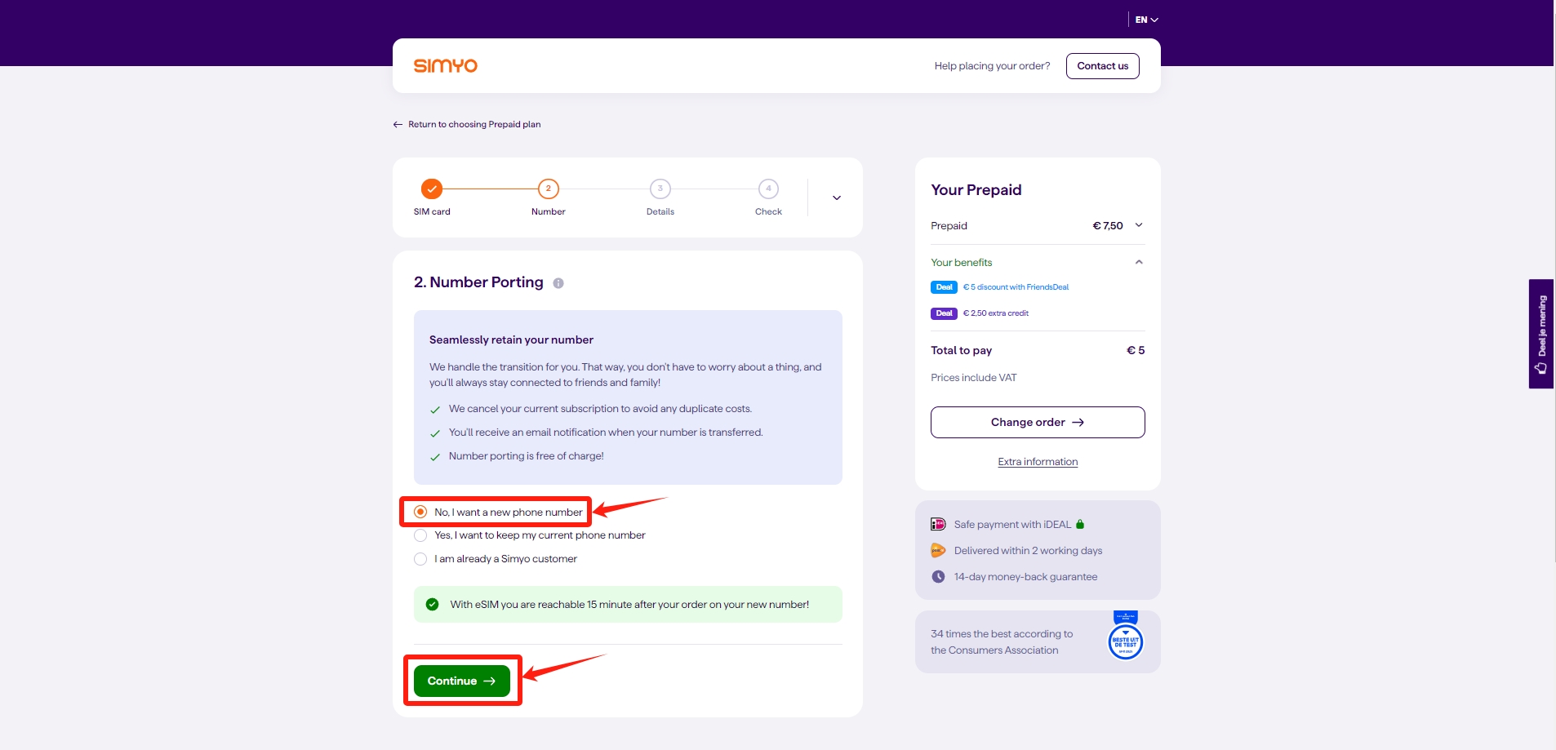Image resolution: width=1556 pixels, height=750 pixels.
Task: Open the EN language dropdown
Action: 1146,20
